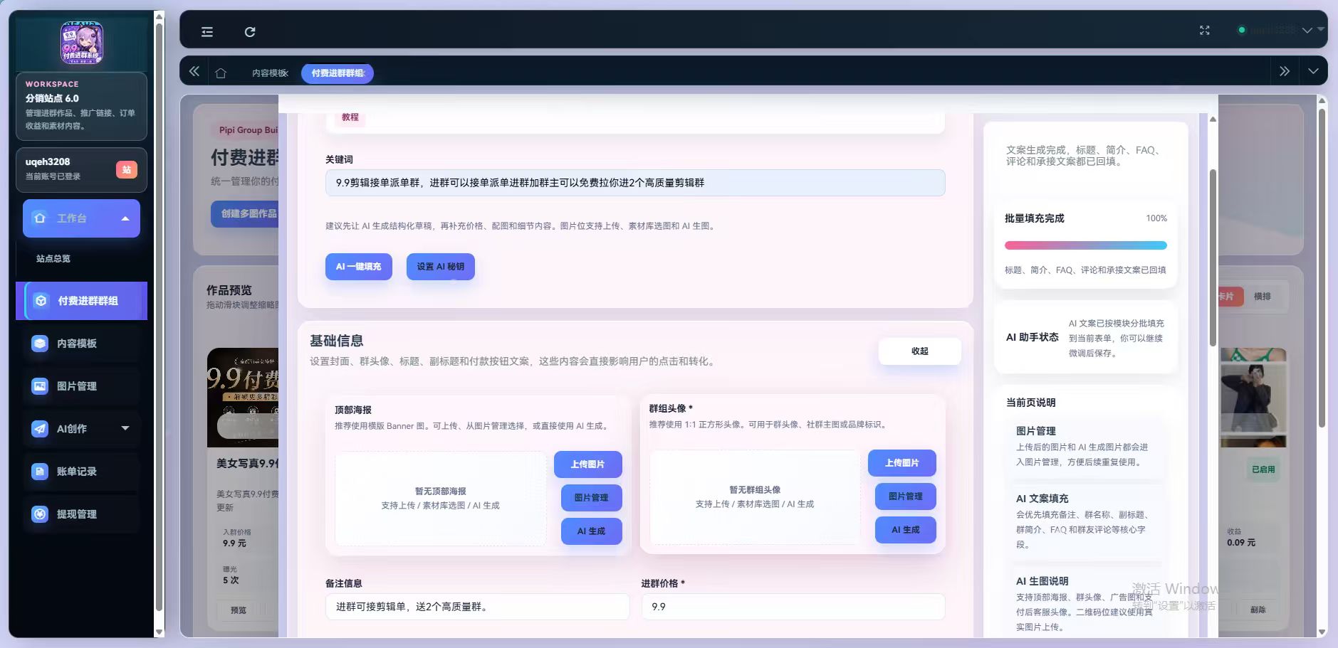Image resolution: width=1338 pixels, height=648 pixels.
Task: Switch to 内容模板 tab
Action: coord(270,73)
